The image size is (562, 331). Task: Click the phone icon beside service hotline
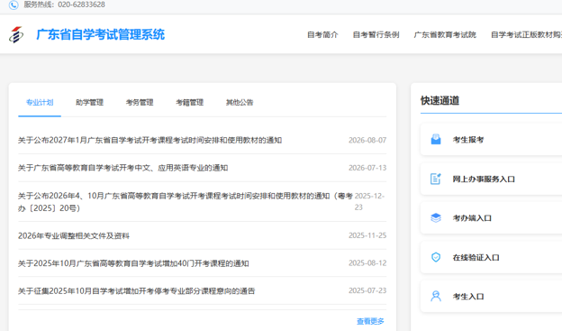tap(14, 5)
